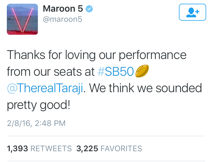Screen dimensions: 213x162
Task: Click the 'We think we sounded' text
Action: (x=145, y=88)
